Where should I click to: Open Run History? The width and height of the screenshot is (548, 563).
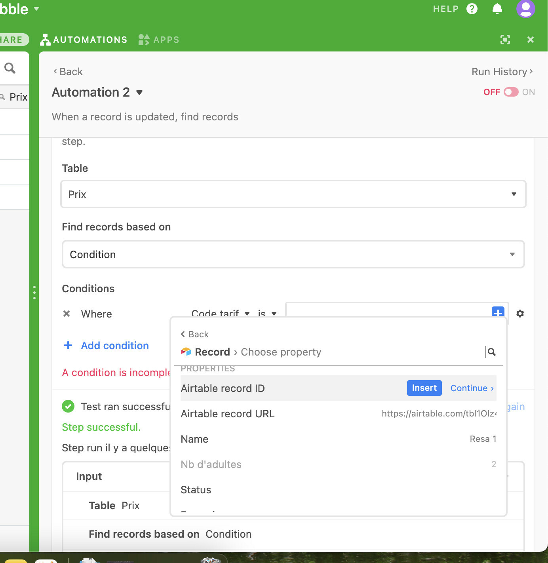click(502, 72)
